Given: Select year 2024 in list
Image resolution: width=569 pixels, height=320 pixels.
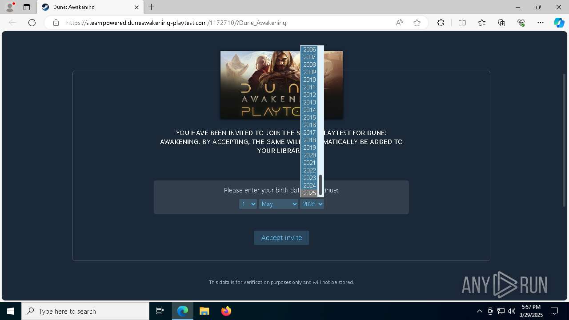Looking at the screenshot, I should (x=309, y=185).
